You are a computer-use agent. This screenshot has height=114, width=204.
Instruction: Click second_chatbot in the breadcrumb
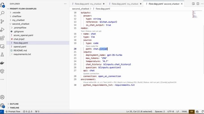(81, 9)
